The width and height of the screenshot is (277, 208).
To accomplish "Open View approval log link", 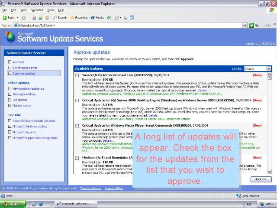I will coord(24,94).
